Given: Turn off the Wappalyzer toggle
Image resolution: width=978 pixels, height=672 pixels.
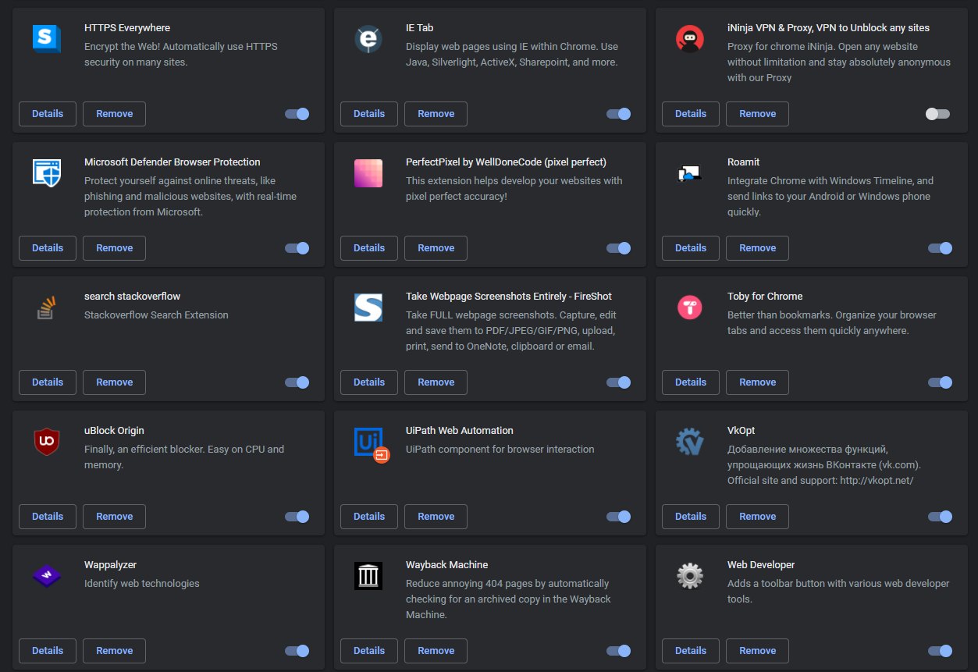Looking at the screenshot, I should [x=297, y=651].
